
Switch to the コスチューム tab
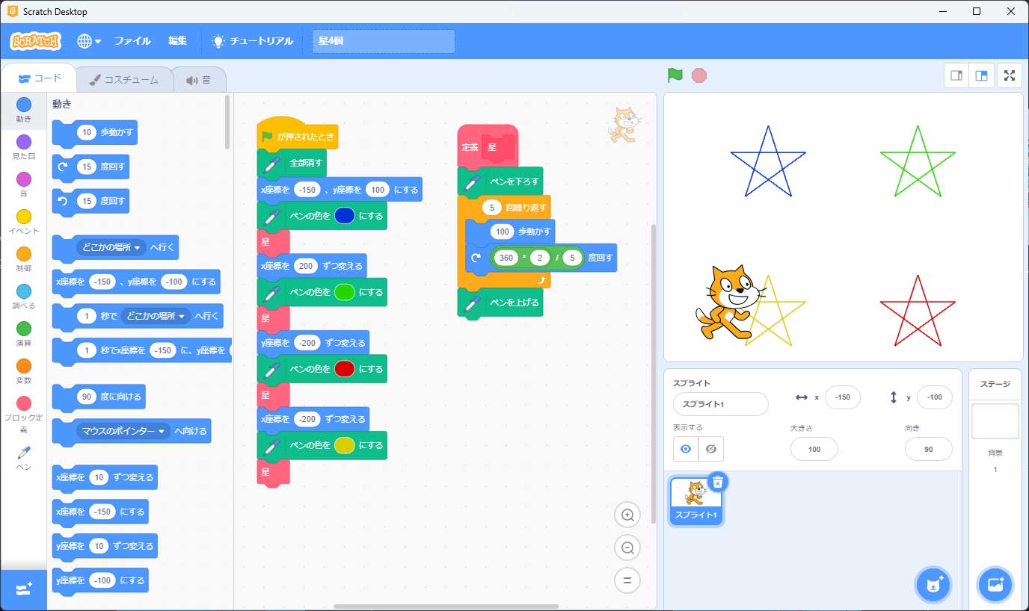click(x=123, y=80)
